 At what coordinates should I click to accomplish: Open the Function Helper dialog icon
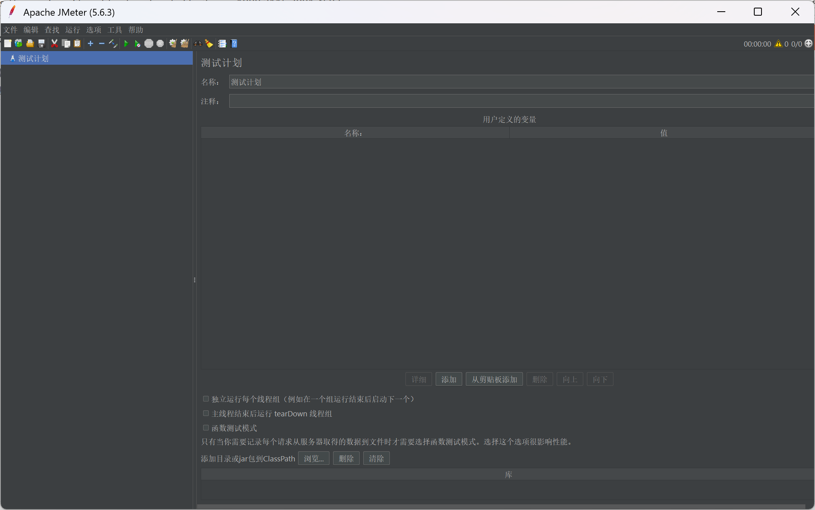pos(222,43)
